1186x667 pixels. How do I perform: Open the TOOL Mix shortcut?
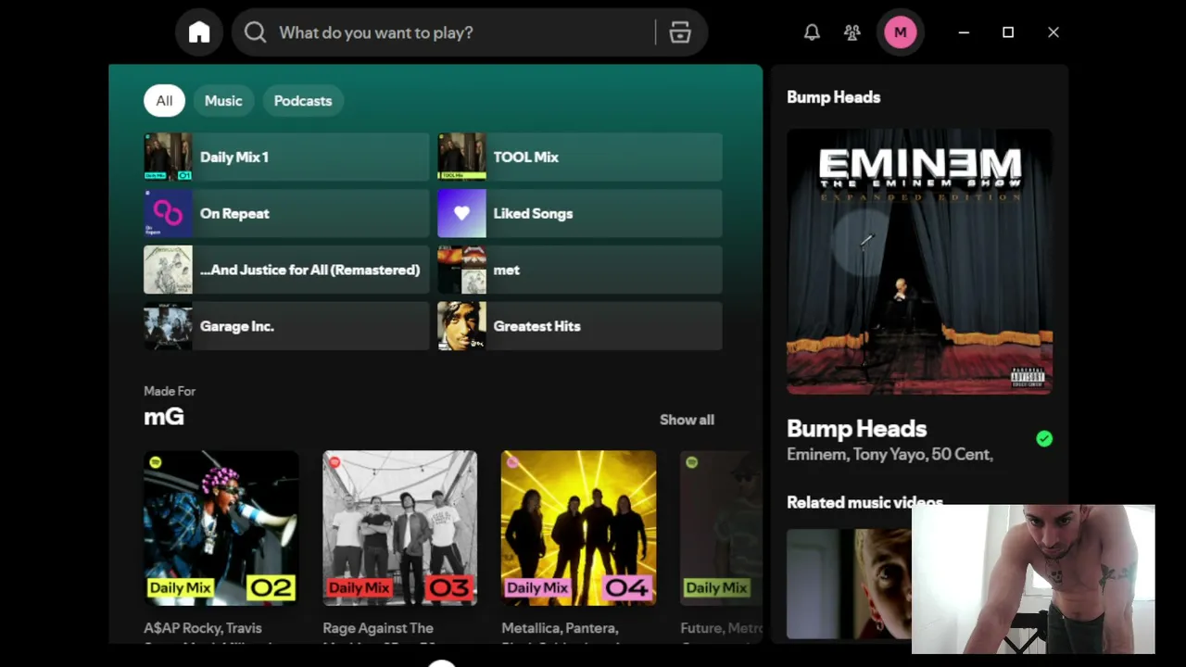point(580,157)
